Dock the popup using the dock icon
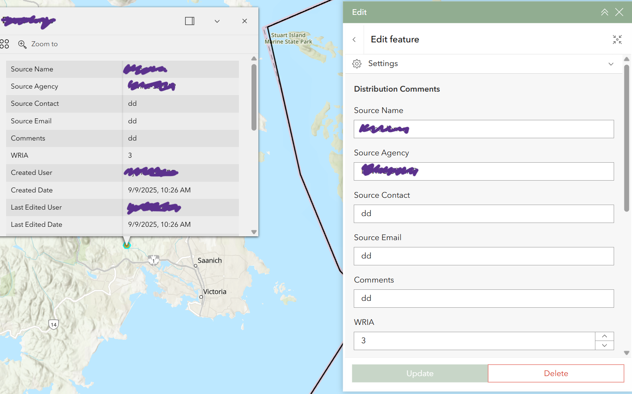The height and width of the screenshot is (394, 632). tap(190, 21)
